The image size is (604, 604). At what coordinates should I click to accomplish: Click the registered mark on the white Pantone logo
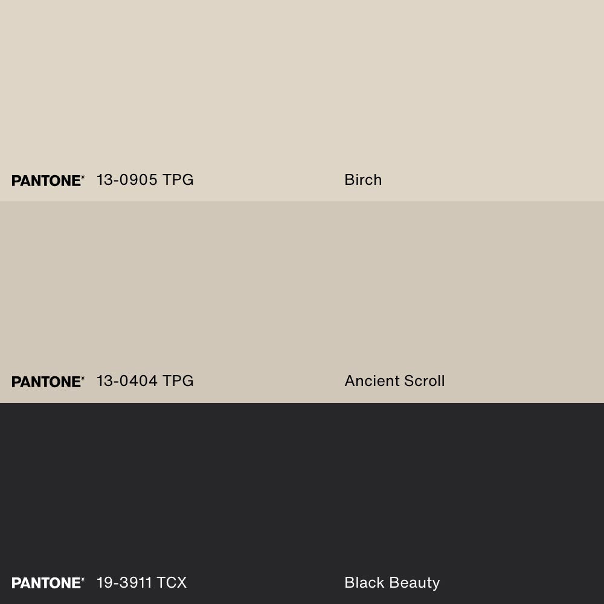coord(83,579)
